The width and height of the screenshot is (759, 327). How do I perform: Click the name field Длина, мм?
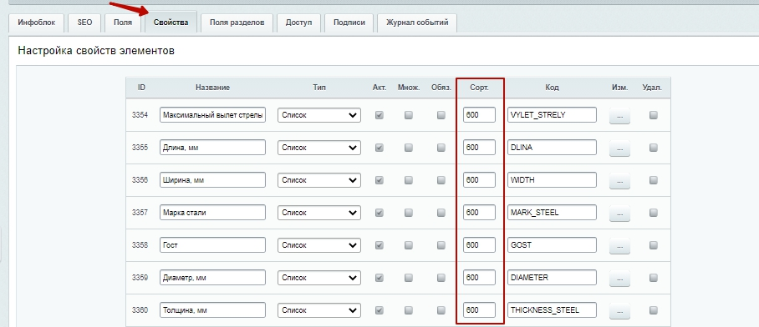[212, 148]
